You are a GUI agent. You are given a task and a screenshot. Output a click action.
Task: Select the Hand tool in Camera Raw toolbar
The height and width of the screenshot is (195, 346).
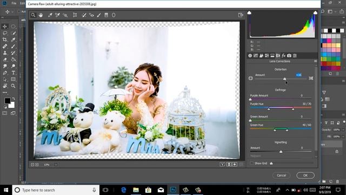[x=41, y=15]
